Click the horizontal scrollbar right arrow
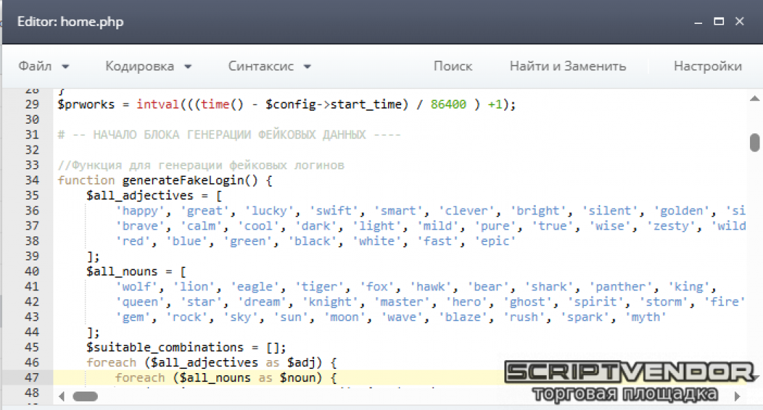 [x=738, y=396]
